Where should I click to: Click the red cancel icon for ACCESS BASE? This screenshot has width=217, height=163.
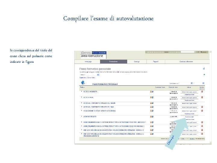[202, 97]
